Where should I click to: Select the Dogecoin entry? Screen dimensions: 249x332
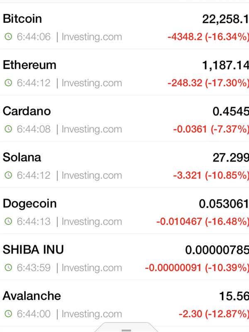124,211
